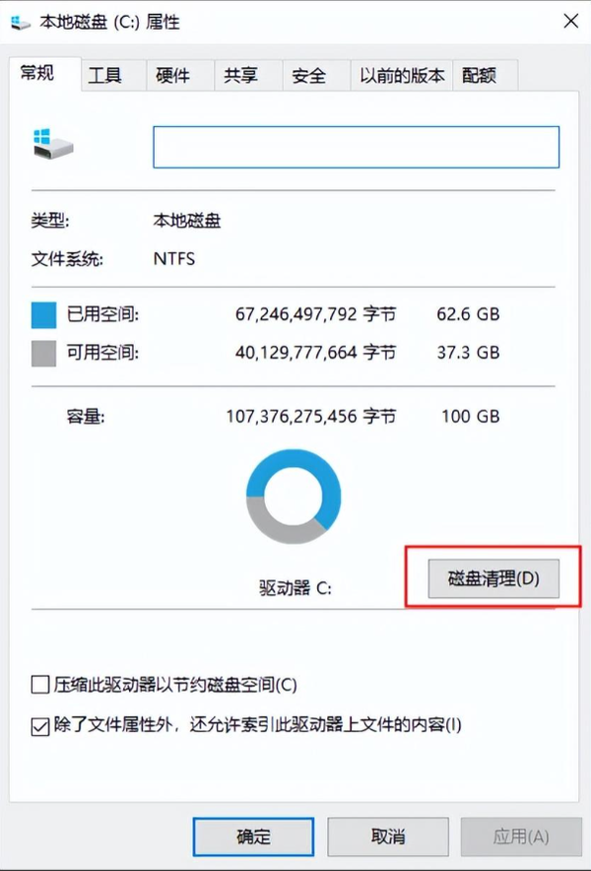Enable compress this drive checkbox
This screenshot has height=871, width=591.
(x=40, y=685)
